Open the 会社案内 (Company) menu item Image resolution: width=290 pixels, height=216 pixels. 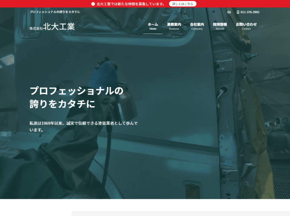coord(197,26)
